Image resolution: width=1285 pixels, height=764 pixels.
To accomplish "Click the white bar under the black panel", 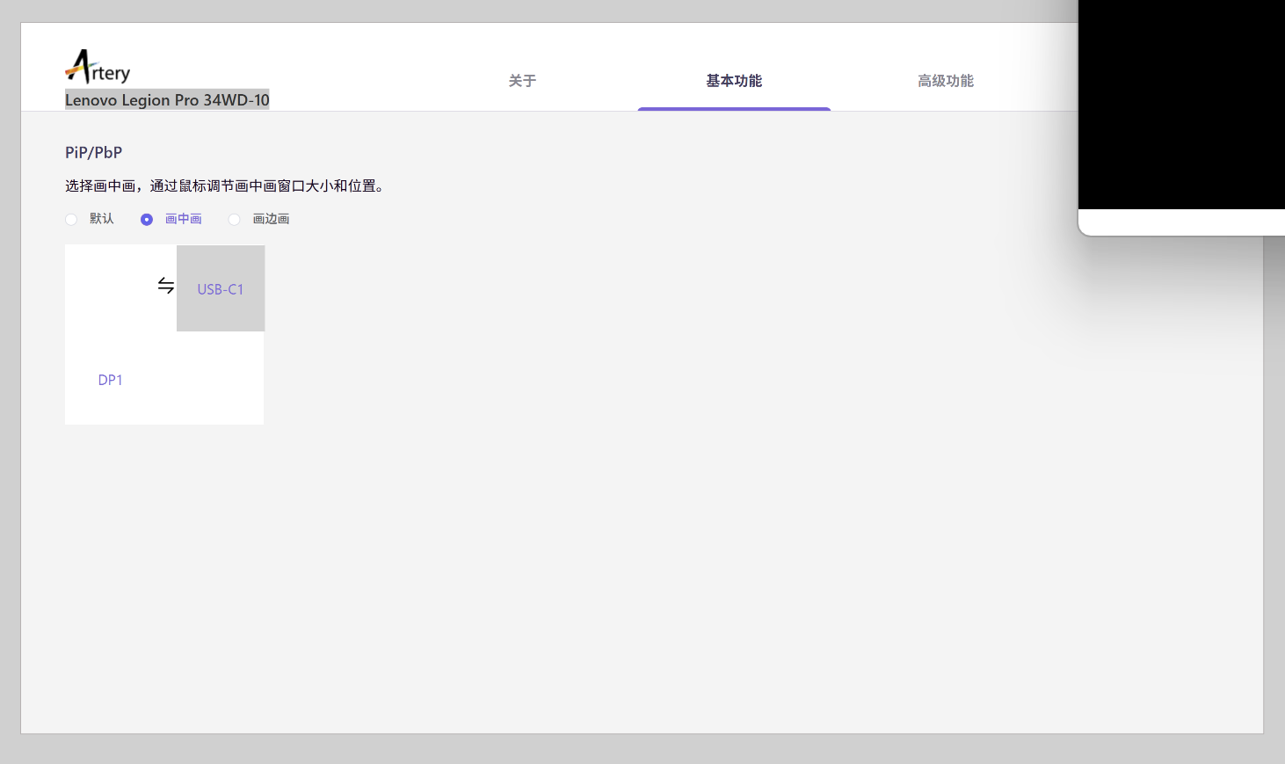I will (x=1181, y=222).
